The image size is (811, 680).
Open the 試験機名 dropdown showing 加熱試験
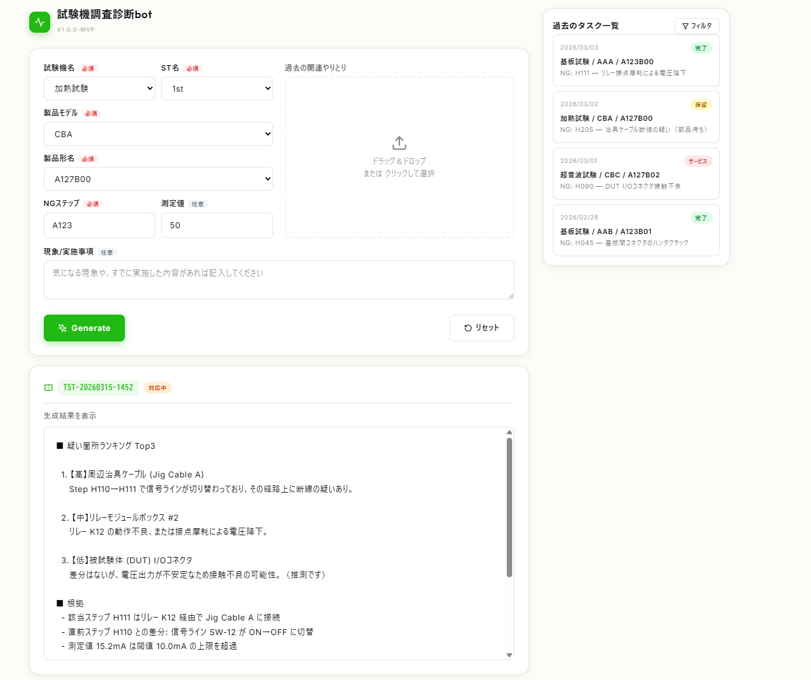point(99,89)
